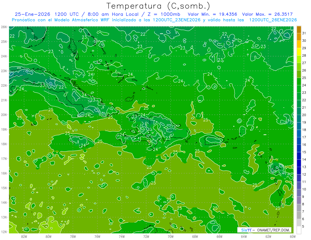
Task: Click the color bar label "5"
Action: (x=303, y=227)
